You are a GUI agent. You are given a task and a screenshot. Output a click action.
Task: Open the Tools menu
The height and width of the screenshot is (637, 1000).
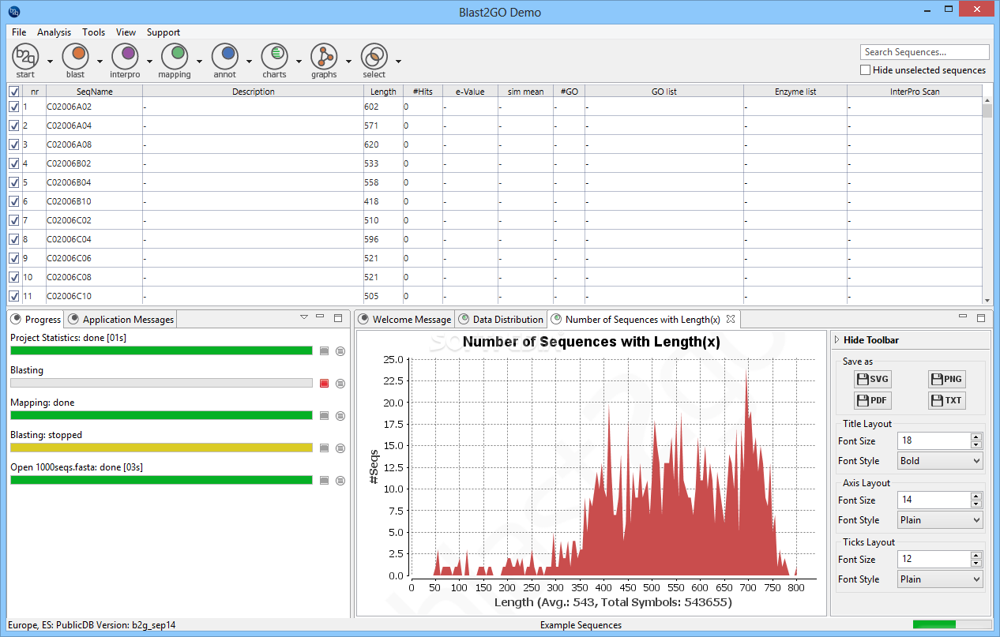click(x=93, y=32)
